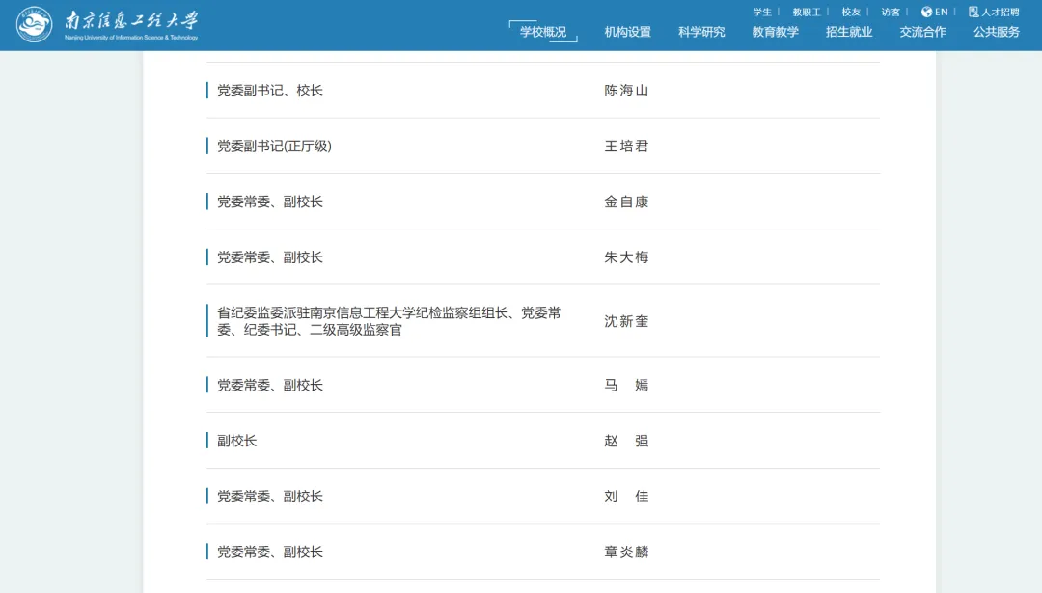Click the 省纪委监委派驻 title text

tap(389, 321)
